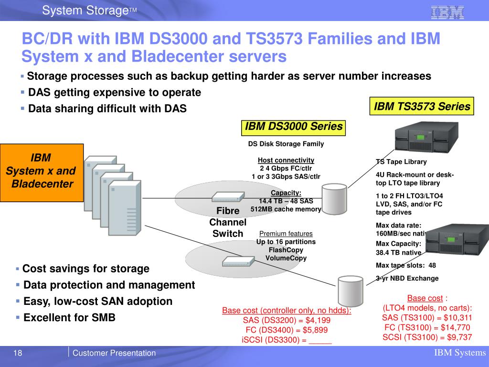Click underlined 'Capacity:' heading
This screenshot has width=489, height=367.
click(286, 193)
